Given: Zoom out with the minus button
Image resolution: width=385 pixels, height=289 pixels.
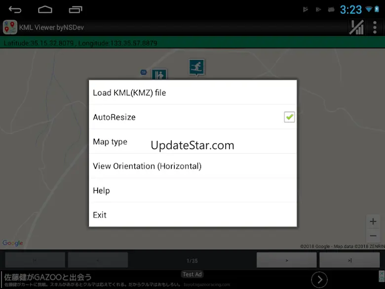Looking at the screenshot, I should [373, 236].
